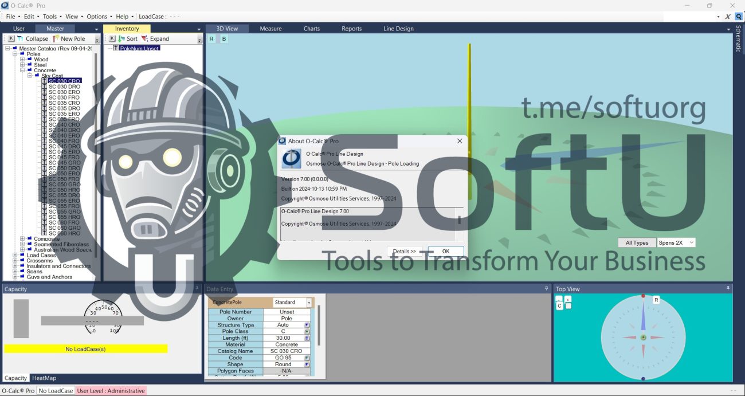Click the search icon at top right
This screenshot has height=396, width=745.
click(x=739, y=17)
